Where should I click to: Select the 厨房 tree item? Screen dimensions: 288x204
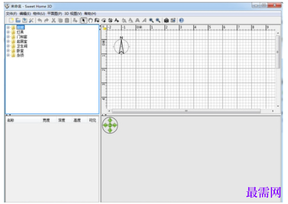[21, 28]
